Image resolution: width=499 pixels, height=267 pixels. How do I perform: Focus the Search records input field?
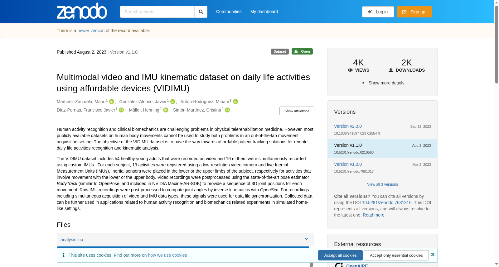pos(157,12)
